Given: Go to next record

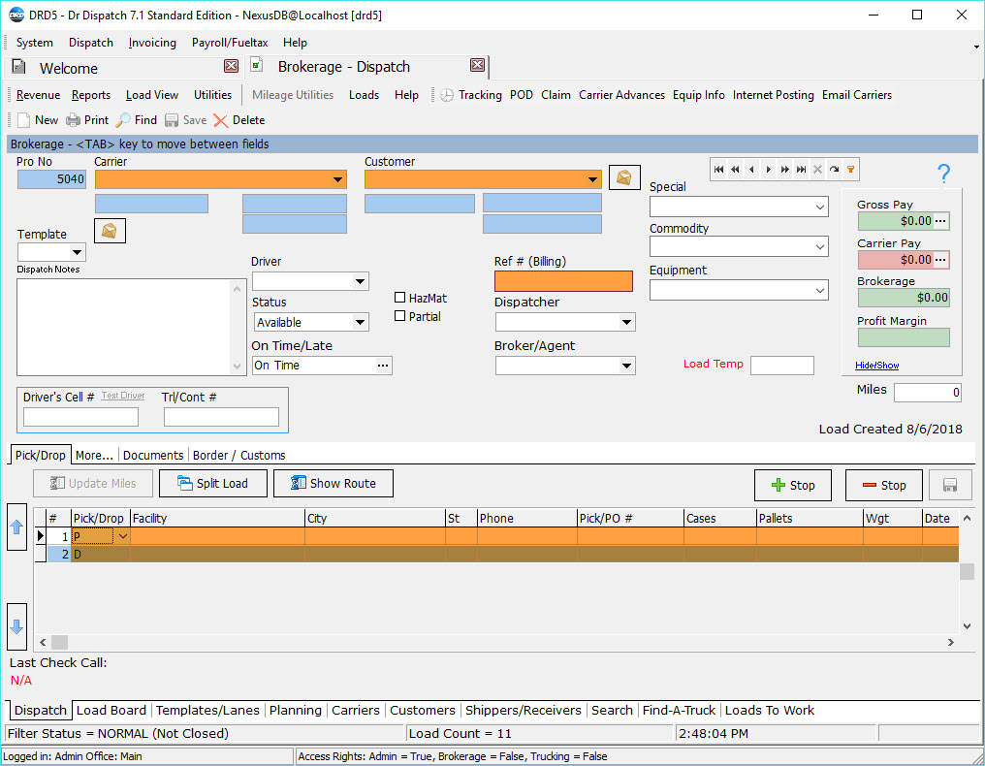Looking at the screenshot, I should pyautogui.click(x=768, y=169).
